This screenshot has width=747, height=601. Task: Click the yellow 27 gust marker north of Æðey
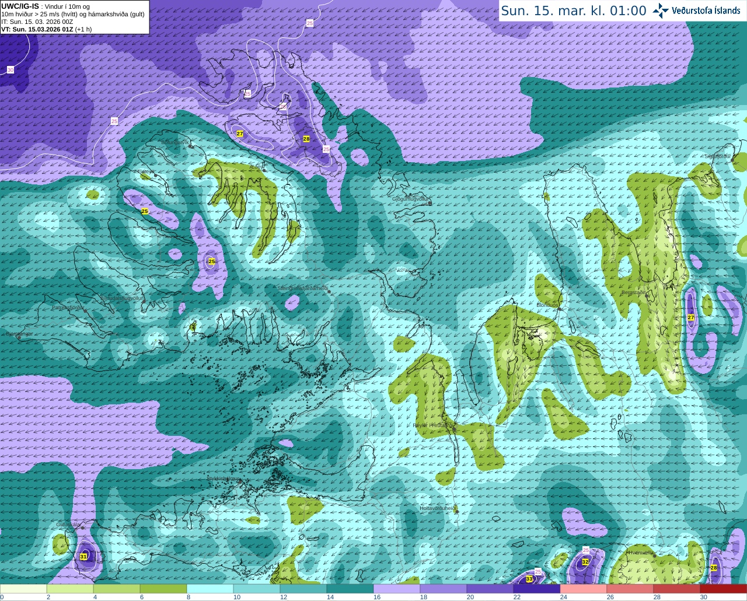click(240, 134)
